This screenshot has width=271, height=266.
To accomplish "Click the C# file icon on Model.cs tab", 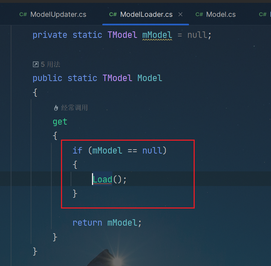I will (x=199, y=14).
